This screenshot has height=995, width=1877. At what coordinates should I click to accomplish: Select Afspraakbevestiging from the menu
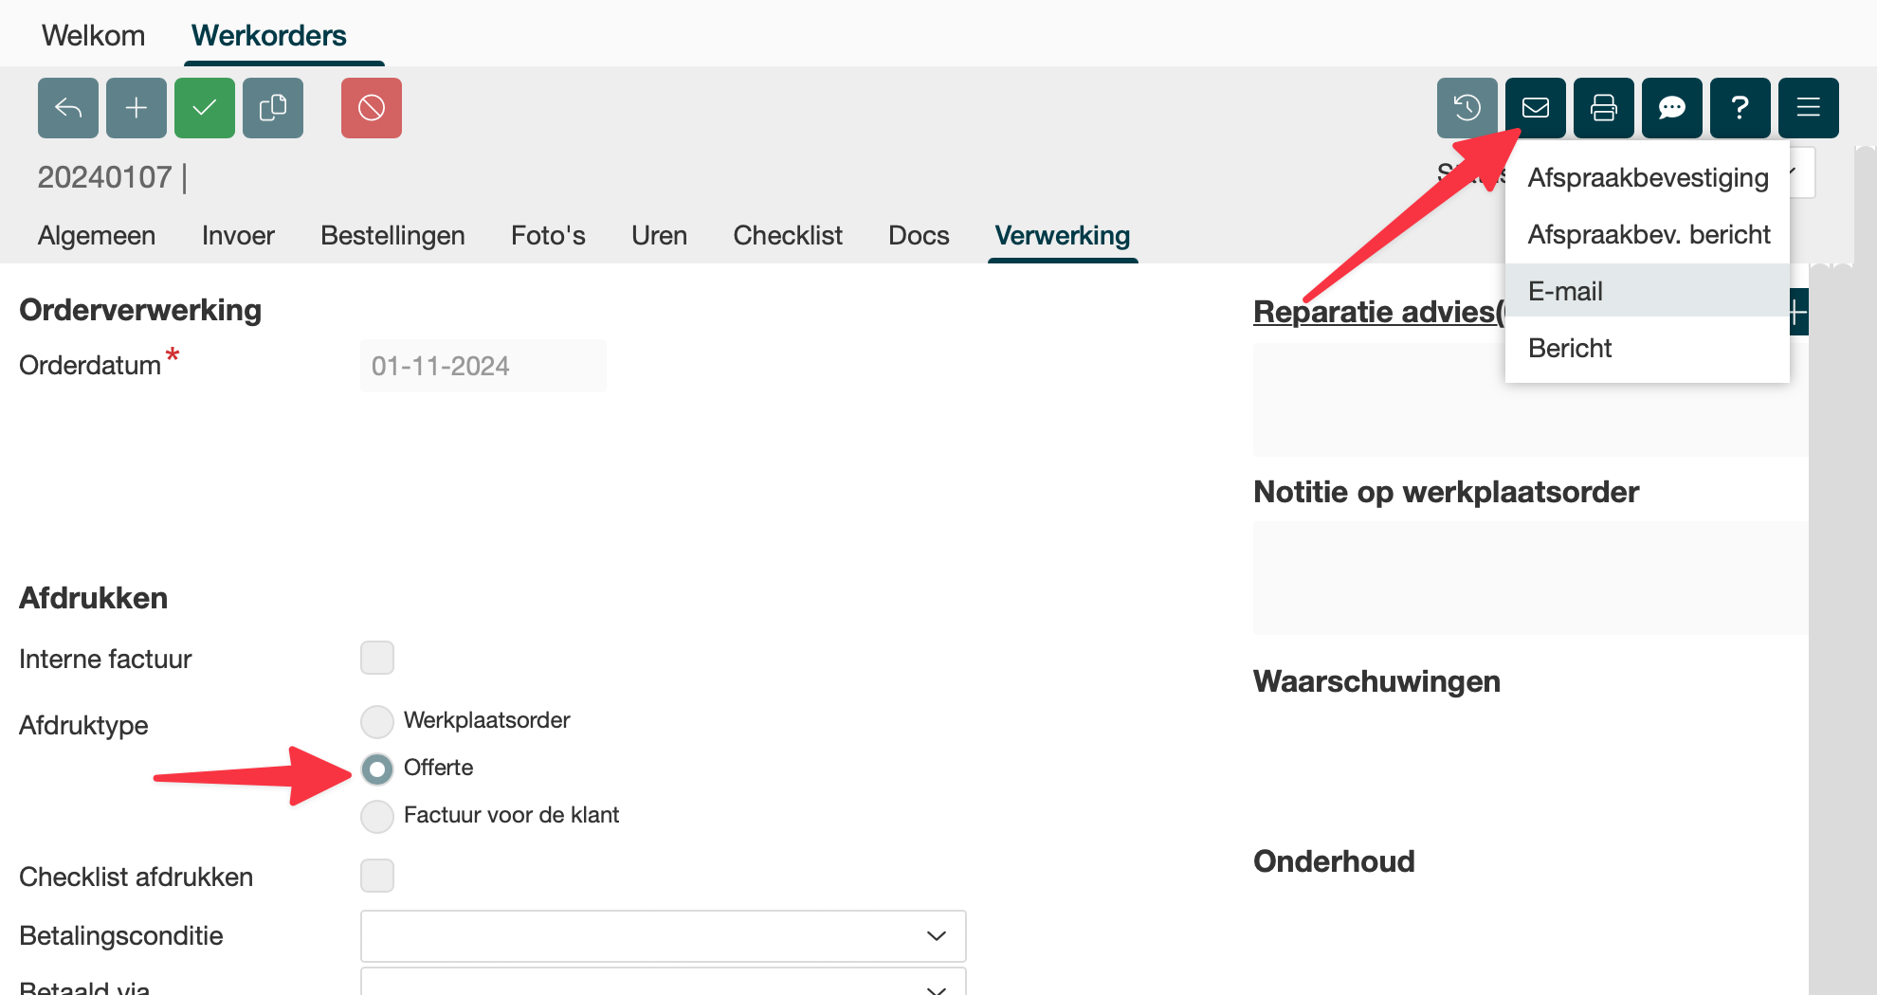[1648, 178]
